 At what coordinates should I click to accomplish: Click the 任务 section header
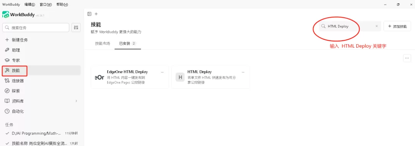[x=9, y=124]
